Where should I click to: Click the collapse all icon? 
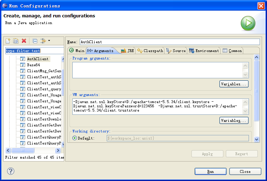[x=35, y=41]
